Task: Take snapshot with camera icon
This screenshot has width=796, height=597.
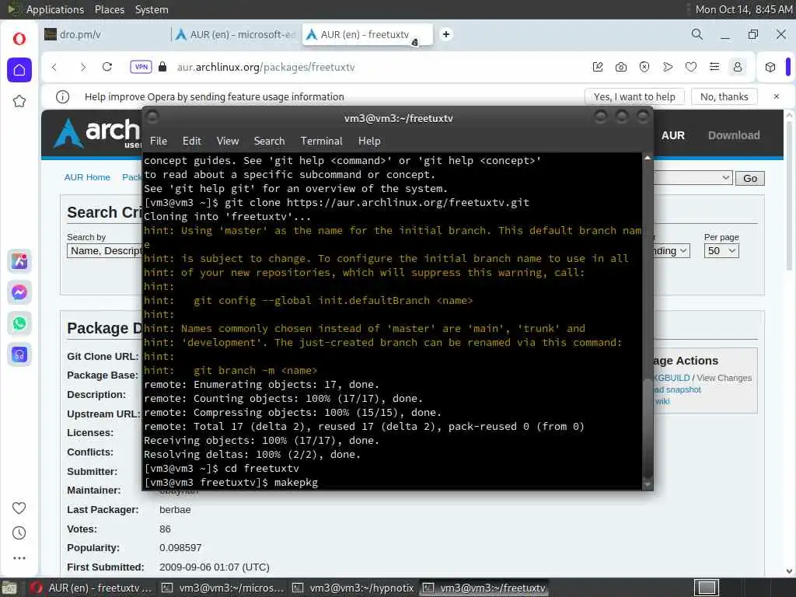Action: [x=621, y=67]
